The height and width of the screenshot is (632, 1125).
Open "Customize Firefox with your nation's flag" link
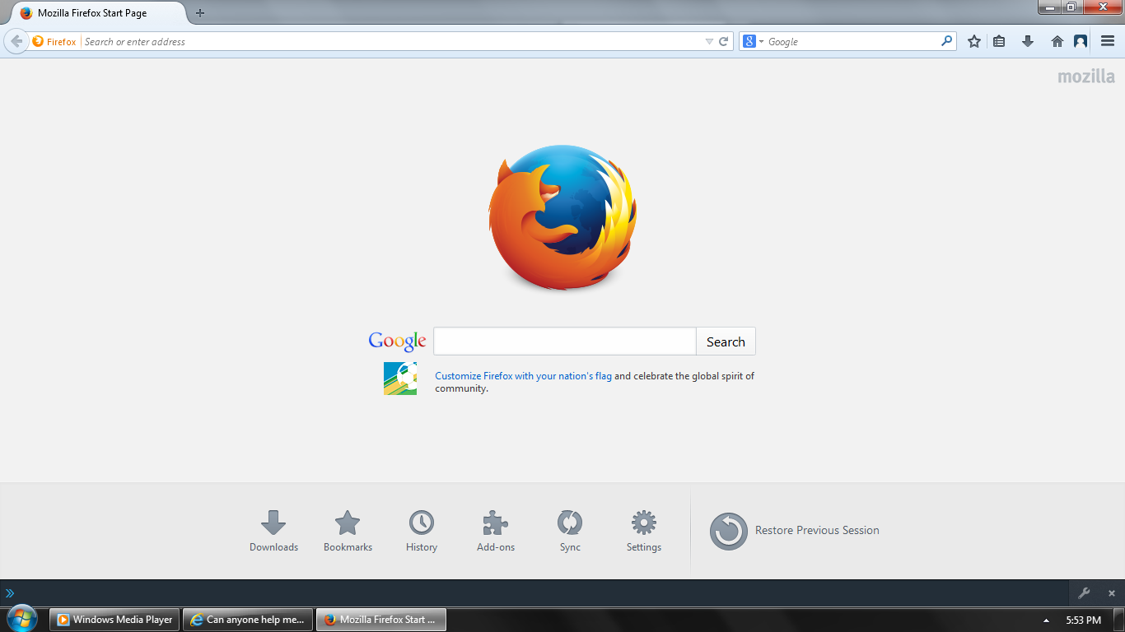click(523, 376)
